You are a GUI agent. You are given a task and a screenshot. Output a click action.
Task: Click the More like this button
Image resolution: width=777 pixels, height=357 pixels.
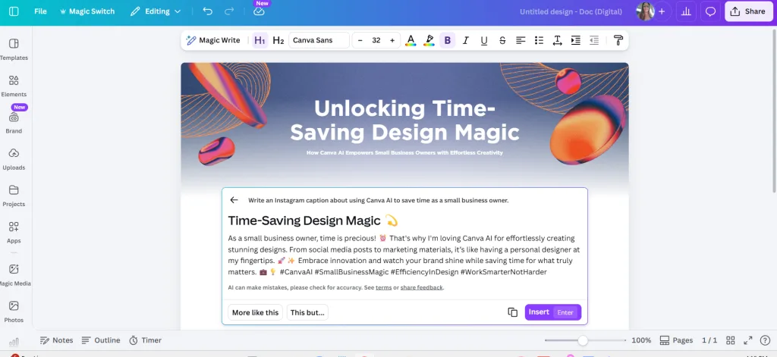coord(255,312)
